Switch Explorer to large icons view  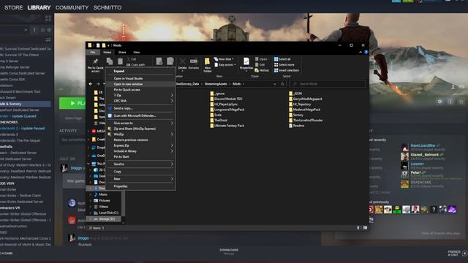[365, 228]
